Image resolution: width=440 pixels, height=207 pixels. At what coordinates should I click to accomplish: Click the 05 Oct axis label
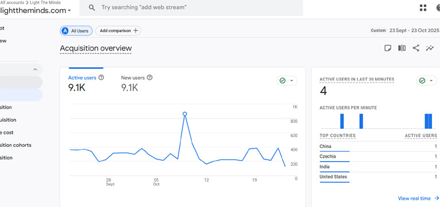[x=156, y=182]
